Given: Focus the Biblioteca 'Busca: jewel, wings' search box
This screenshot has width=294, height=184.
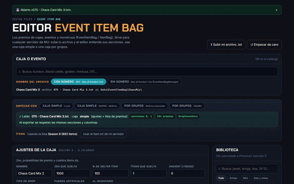Looking at the screenshot, I should (247, 169).
